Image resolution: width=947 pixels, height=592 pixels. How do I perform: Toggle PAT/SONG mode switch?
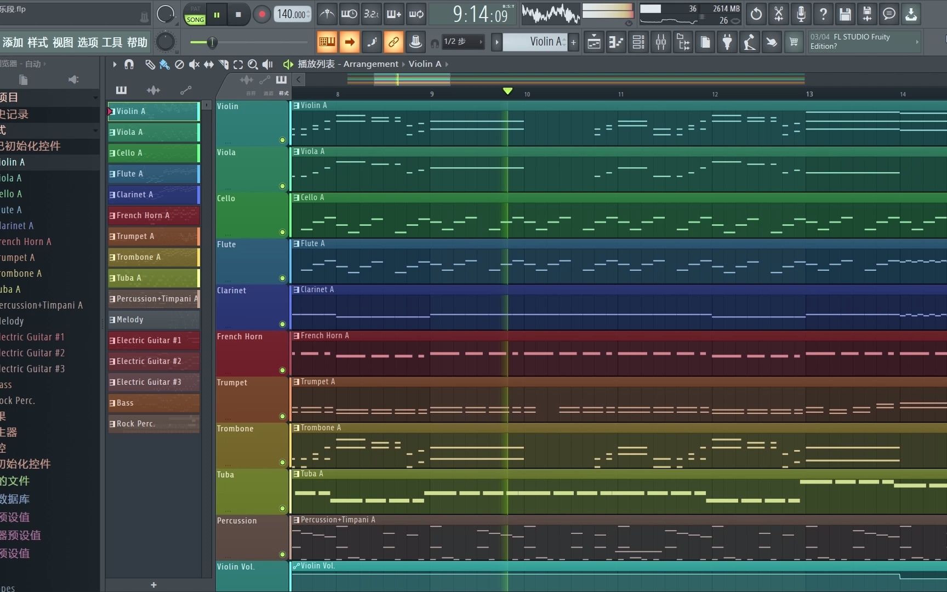tap(195, 15)
